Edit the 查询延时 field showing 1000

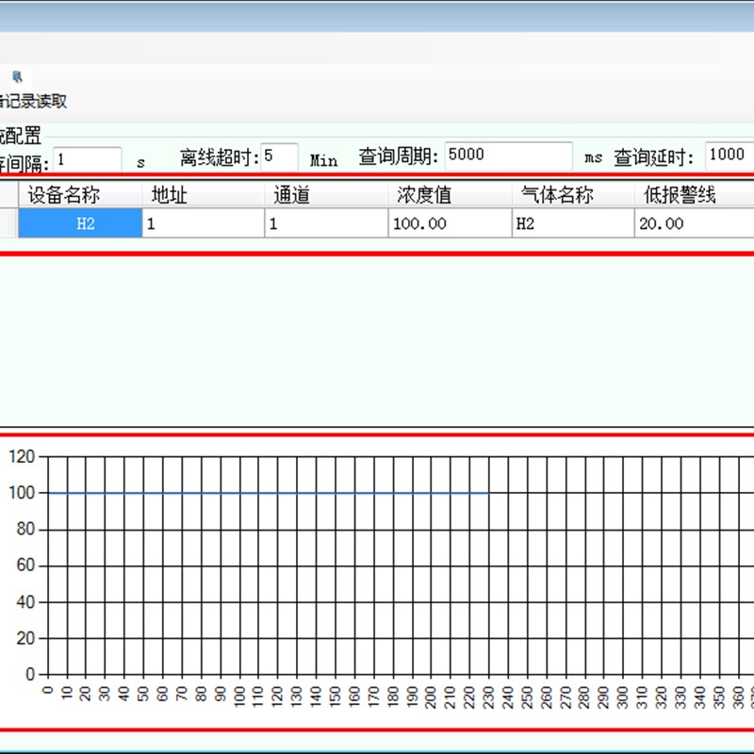tap(729, 156)
